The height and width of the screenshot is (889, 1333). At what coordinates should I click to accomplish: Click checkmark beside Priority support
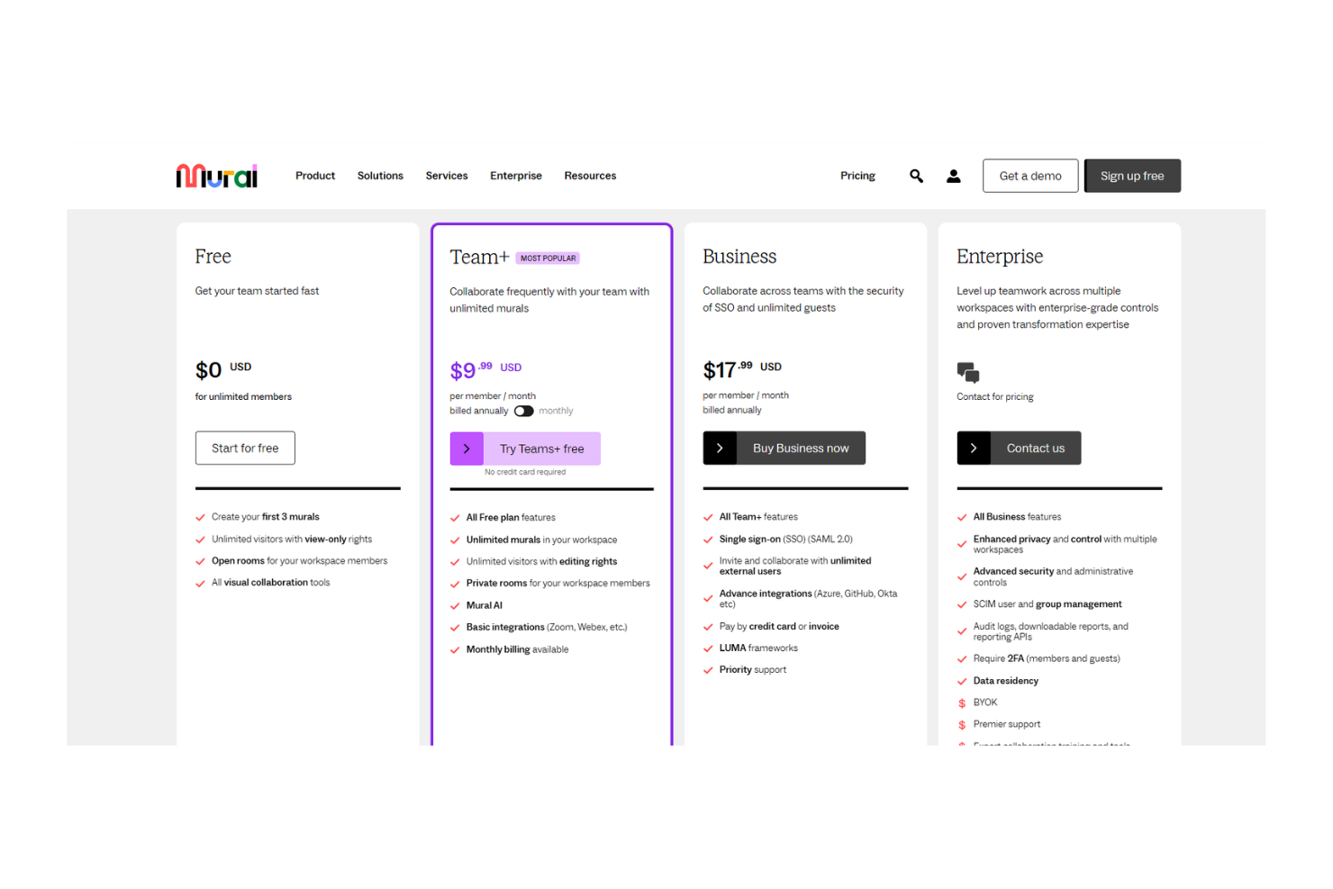(x=708, y=670)
